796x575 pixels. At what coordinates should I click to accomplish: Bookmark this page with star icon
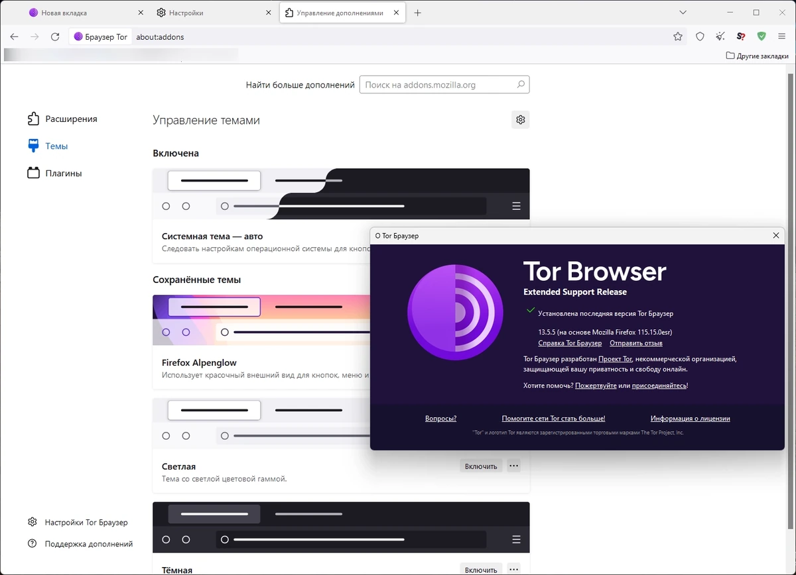point(678,37)
